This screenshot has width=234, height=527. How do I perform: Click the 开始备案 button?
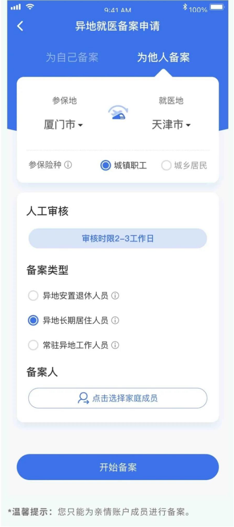point(117,467)
